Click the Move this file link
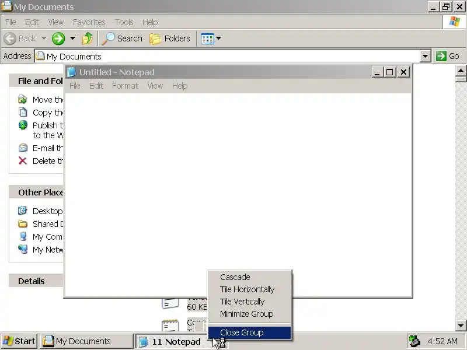 click(x=48, y=100)
